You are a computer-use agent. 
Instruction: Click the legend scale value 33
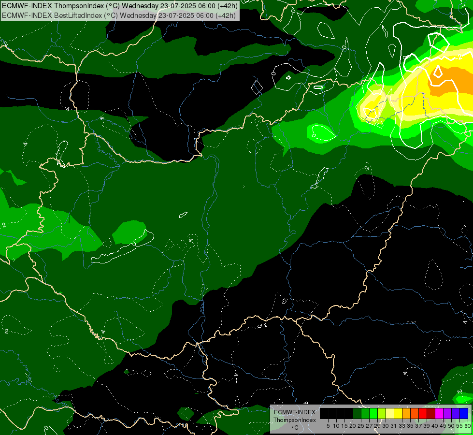[x=402, y=426]
